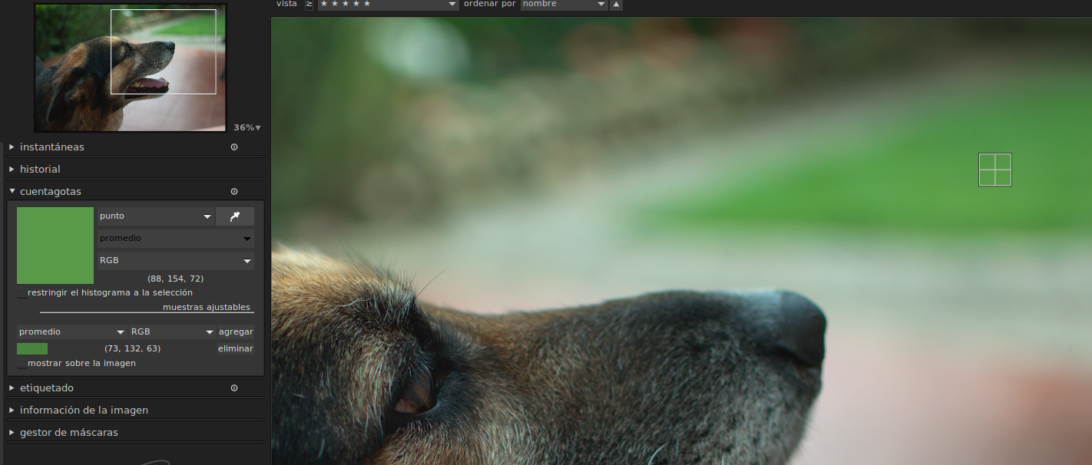Click the (73, 132, 63) sample value
The height and width of the screenshot is (465, 1092).
pos(132,348)
